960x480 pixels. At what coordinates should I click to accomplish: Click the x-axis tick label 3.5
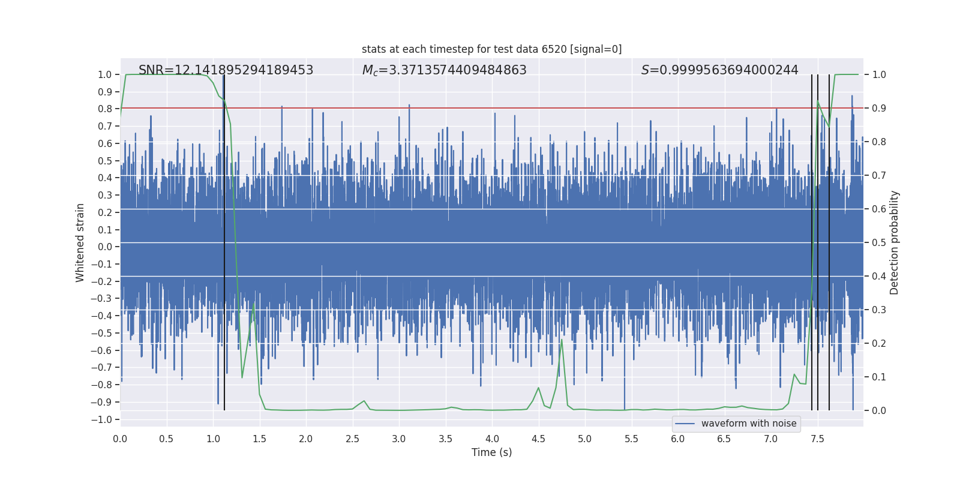[445, 439]
